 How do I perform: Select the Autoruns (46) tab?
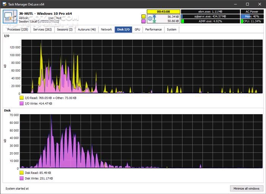87,29
